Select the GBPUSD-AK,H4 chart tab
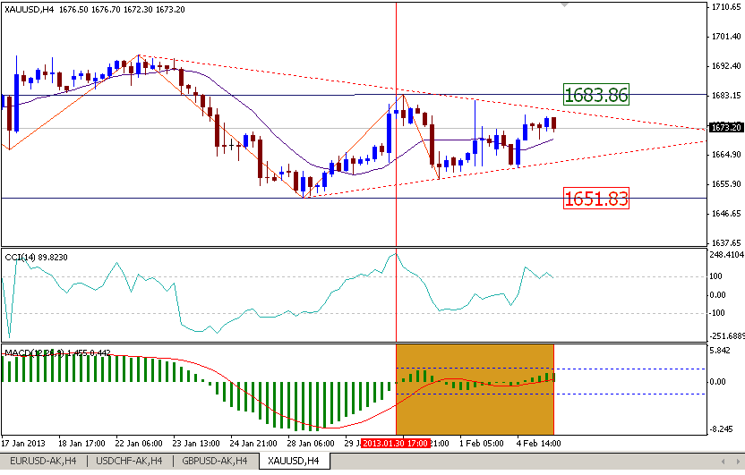Screen dimensions: 745x475 coord(213,461)
